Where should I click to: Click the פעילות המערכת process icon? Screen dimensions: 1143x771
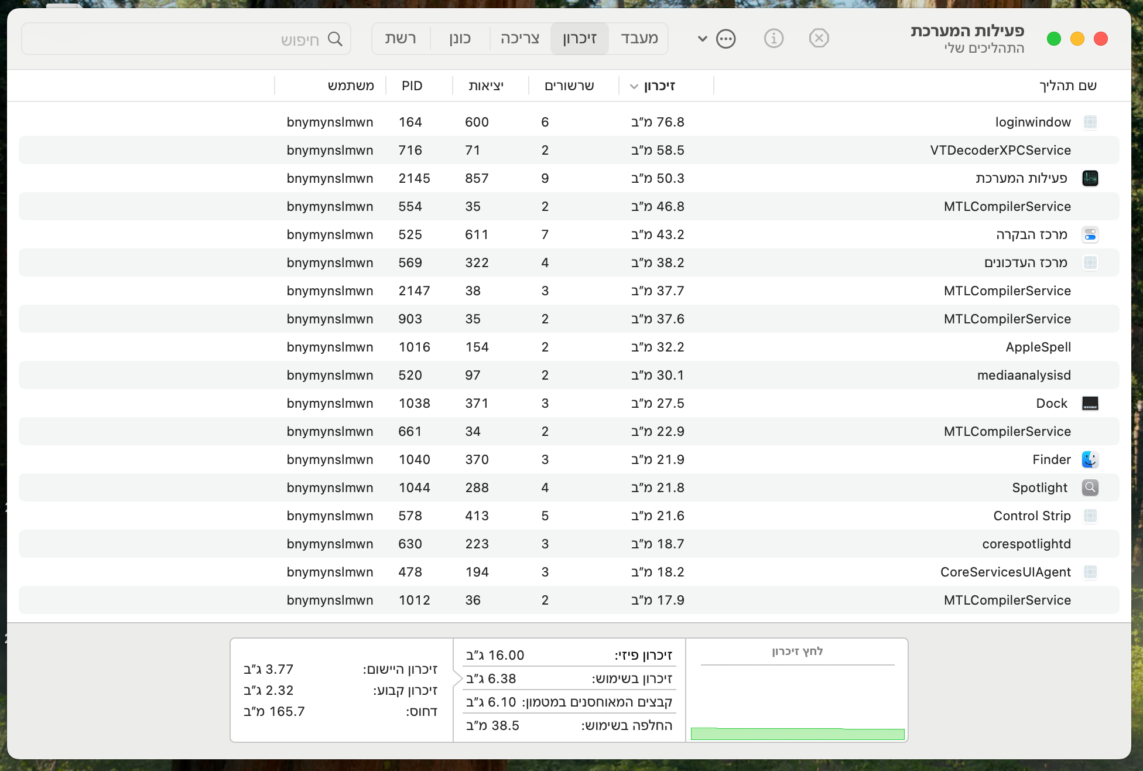tap(1090, 178)
